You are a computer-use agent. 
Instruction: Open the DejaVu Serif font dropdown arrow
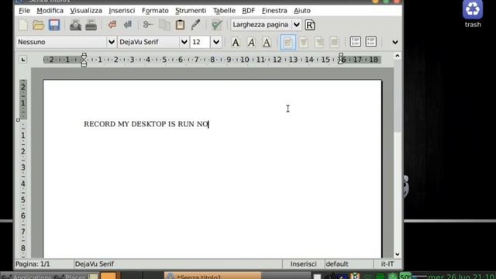tap(184, 42)
